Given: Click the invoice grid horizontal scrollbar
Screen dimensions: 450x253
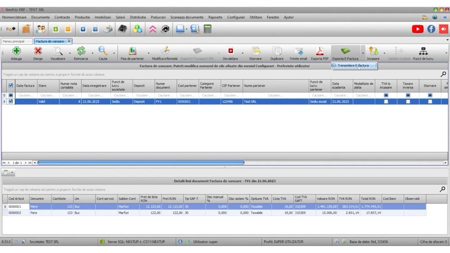Looking at the screenshot, I should click(x=140, y=162).
